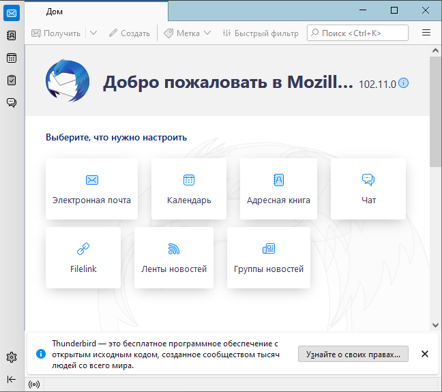Open the Thunderbird hamburger menu

click(x=426, y=33)
